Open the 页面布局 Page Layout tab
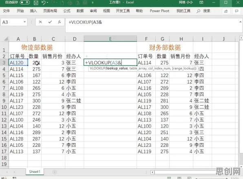 [x=50, y=11]
